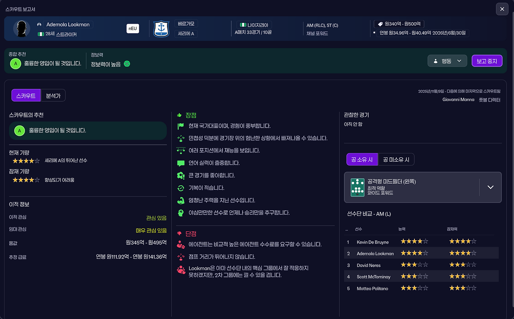Screen dimensions: 514x319
Task: Click the muscle icon beside 엄청난 주력
Action: coord(181,200)
